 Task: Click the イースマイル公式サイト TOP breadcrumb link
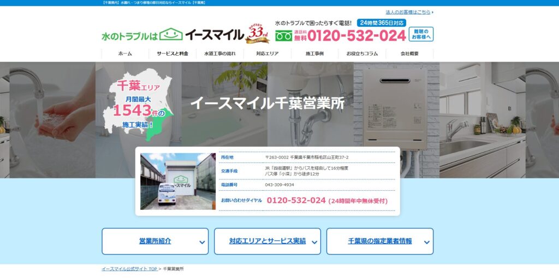pyautogui.click(x=129, y=269)
